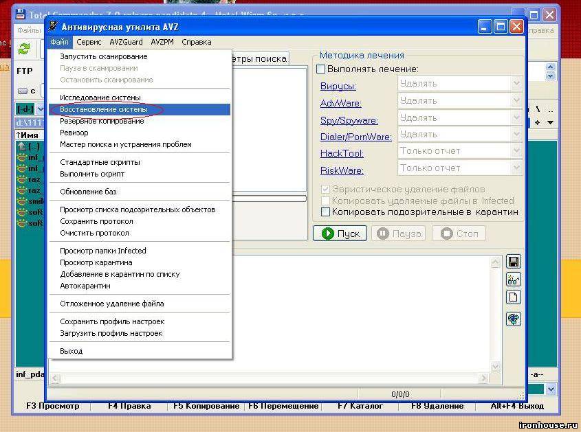The height and width of the screenshot is (432, 581).
Task: Open Просмотр папки Infected menu item
Action: 140,251
